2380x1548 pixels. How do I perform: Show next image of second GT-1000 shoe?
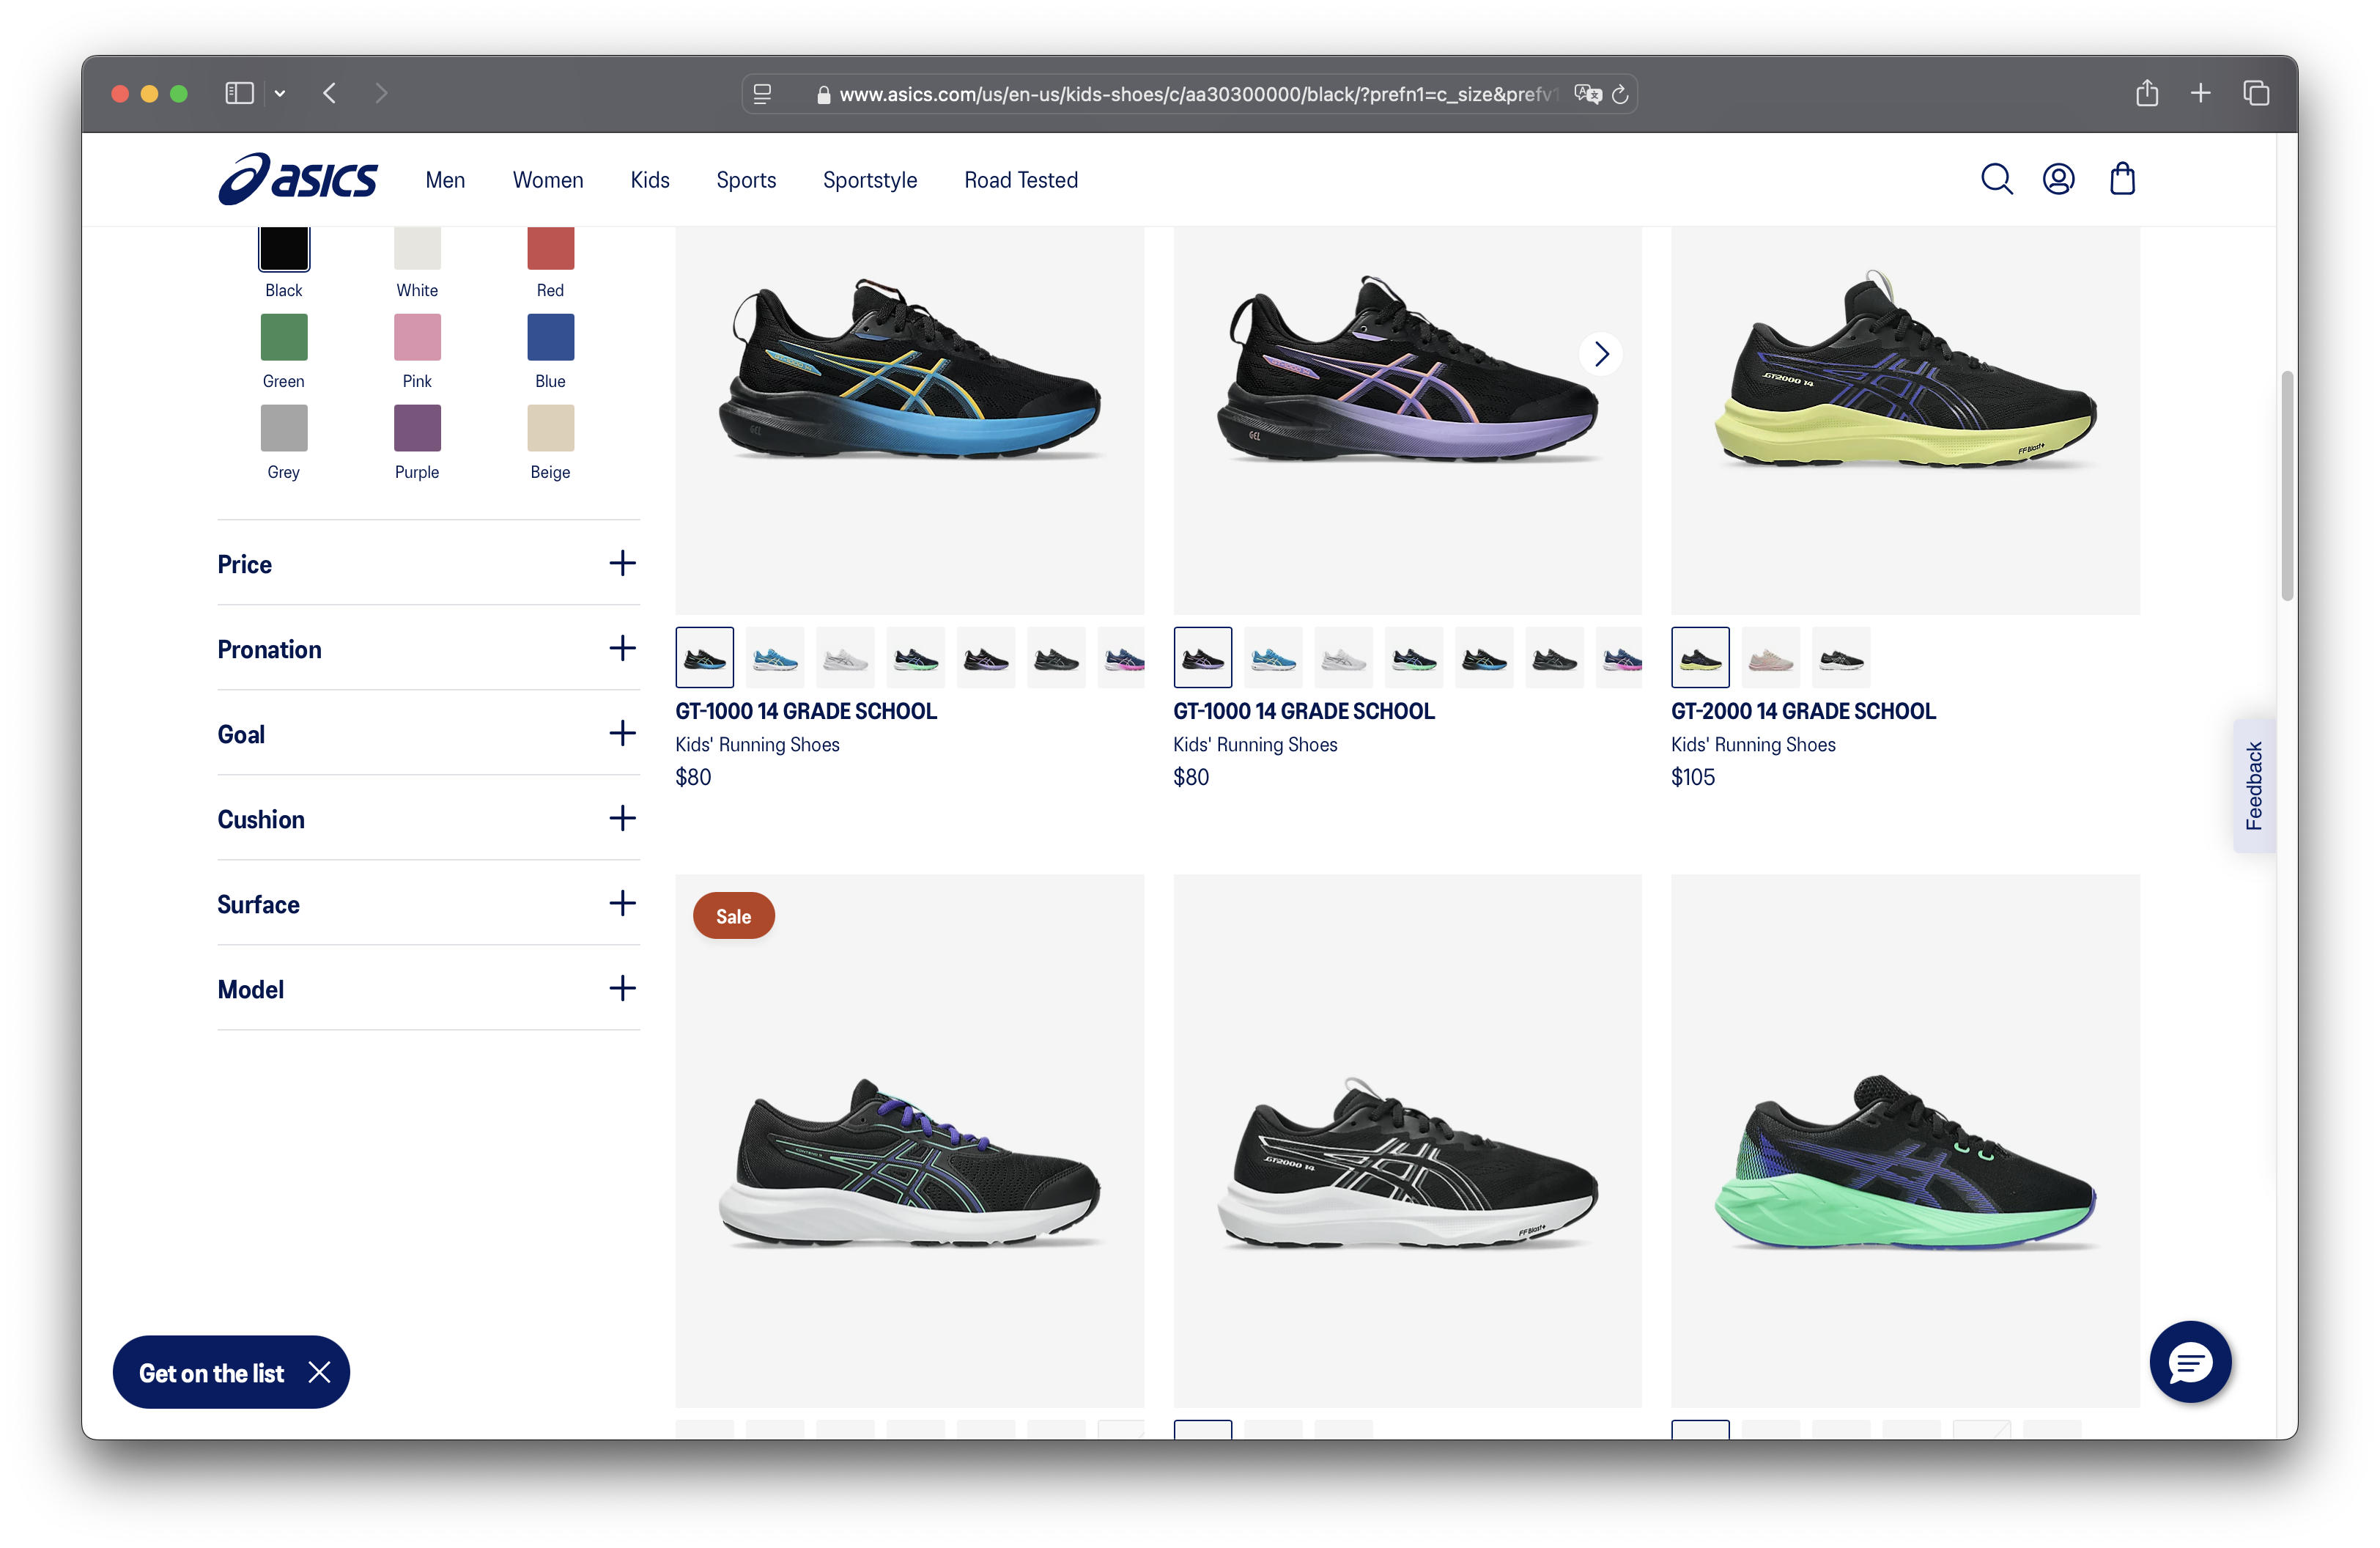1601,354
